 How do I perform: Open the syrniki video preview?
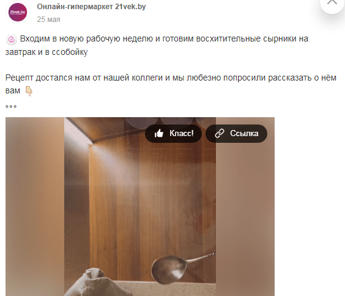(x=140, y=206)
